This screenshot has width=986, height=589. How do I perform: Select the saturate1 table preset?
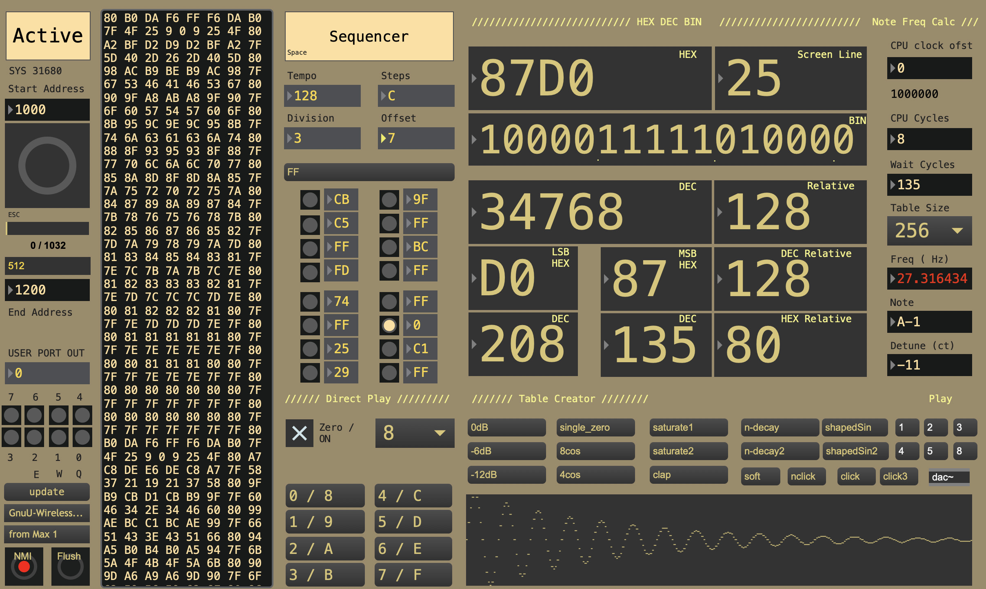[688, 427]
